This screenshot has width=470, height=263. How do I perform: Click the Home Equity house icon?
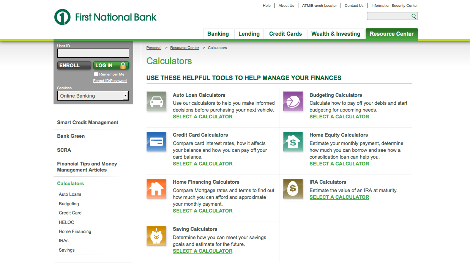coord(293,142)
